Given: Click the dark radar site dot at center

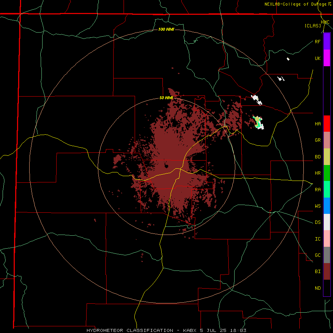Looking at the screenshot, I should [166, 166].
